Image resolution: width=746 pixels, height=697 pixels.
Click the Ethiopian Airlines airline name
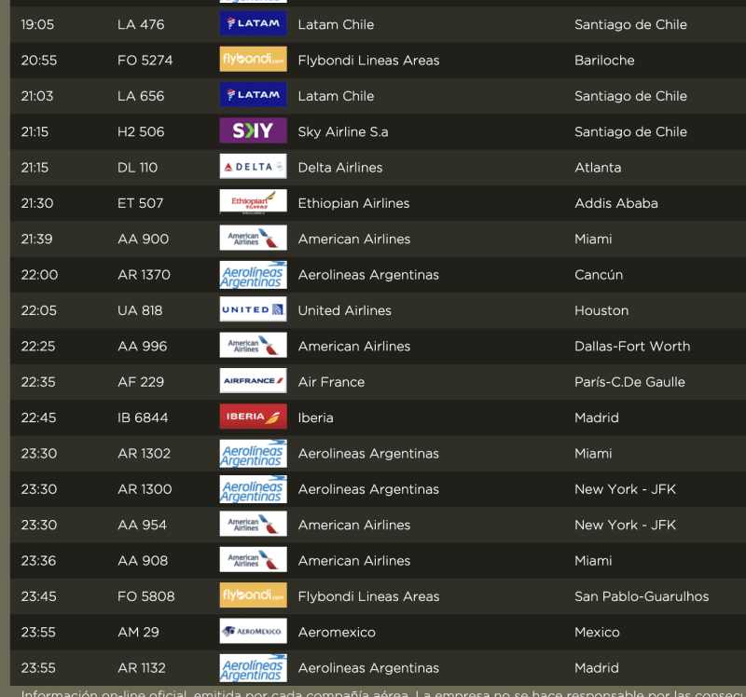click(353, 203)
